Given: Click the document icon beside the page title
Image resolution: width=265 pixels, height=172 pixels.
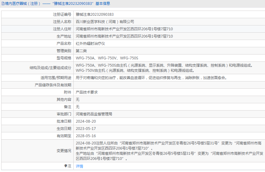Looking at the screenshot, I should pos(3,4).
